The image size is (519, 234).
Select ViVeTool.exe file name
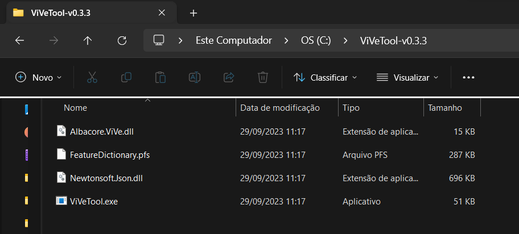coord(94,201)
